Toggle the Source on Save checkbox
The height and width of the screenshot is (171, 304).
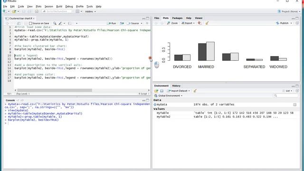point(30,23)
